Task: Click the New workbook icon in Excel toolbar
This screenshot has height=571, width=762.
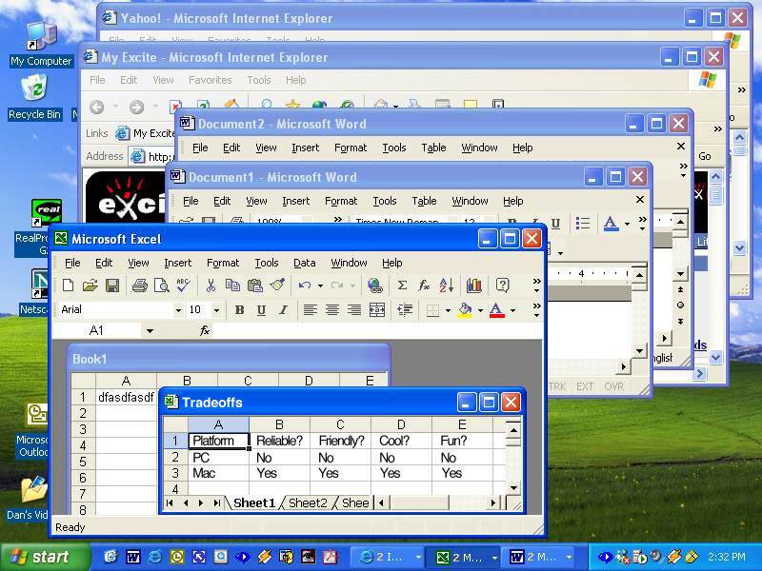Action: (x=68, y=285)
